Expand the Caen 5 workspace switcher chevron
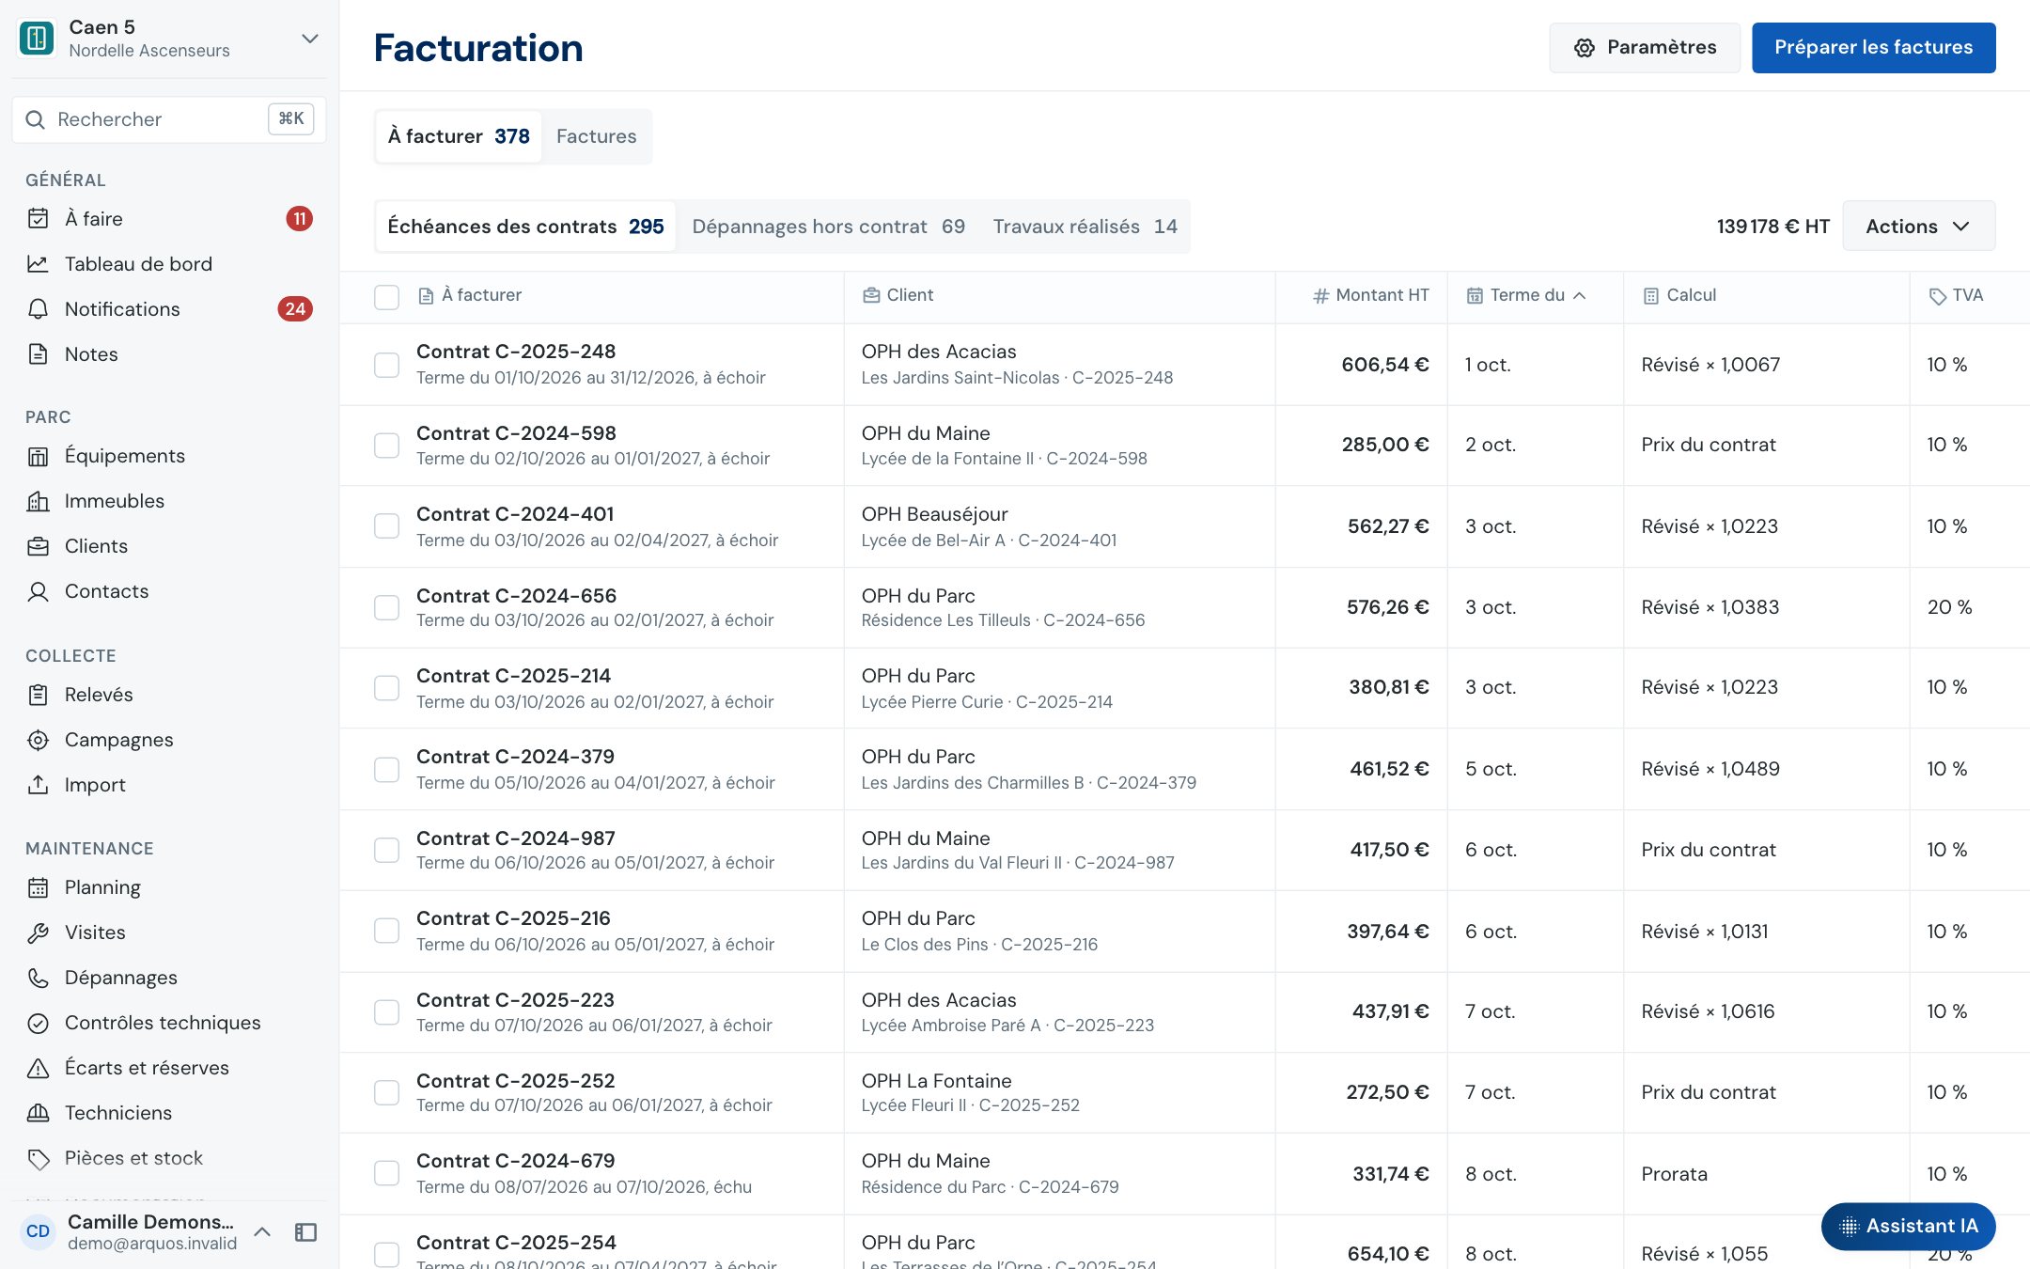Screen dimensions: 2030x1269 309,39
